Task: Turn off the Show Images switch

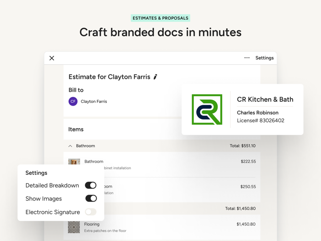Action: coord(91,198)
